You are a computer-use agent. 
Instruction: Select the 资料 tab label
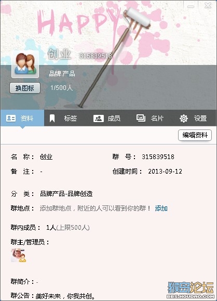point(27,118)
